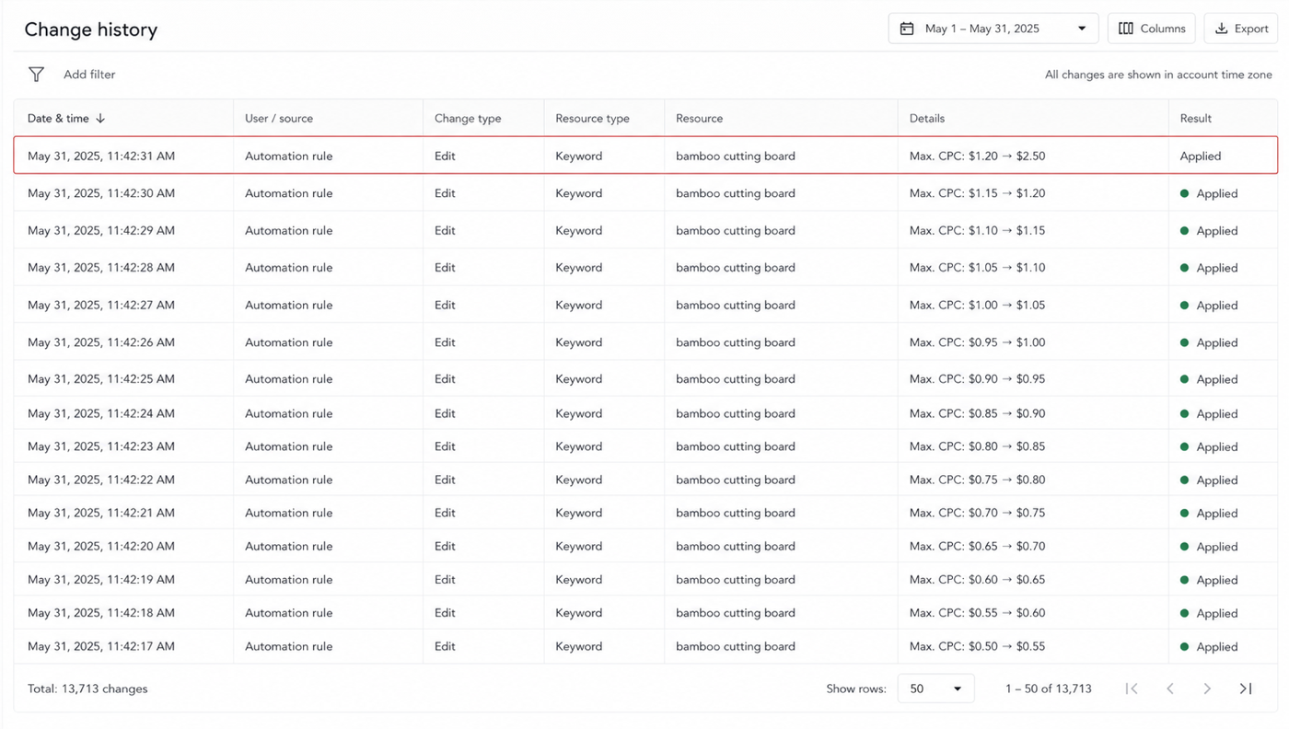Click the 11:42:18 AM timestamp
Screen dimensions: 1289x729
point(101,613)
